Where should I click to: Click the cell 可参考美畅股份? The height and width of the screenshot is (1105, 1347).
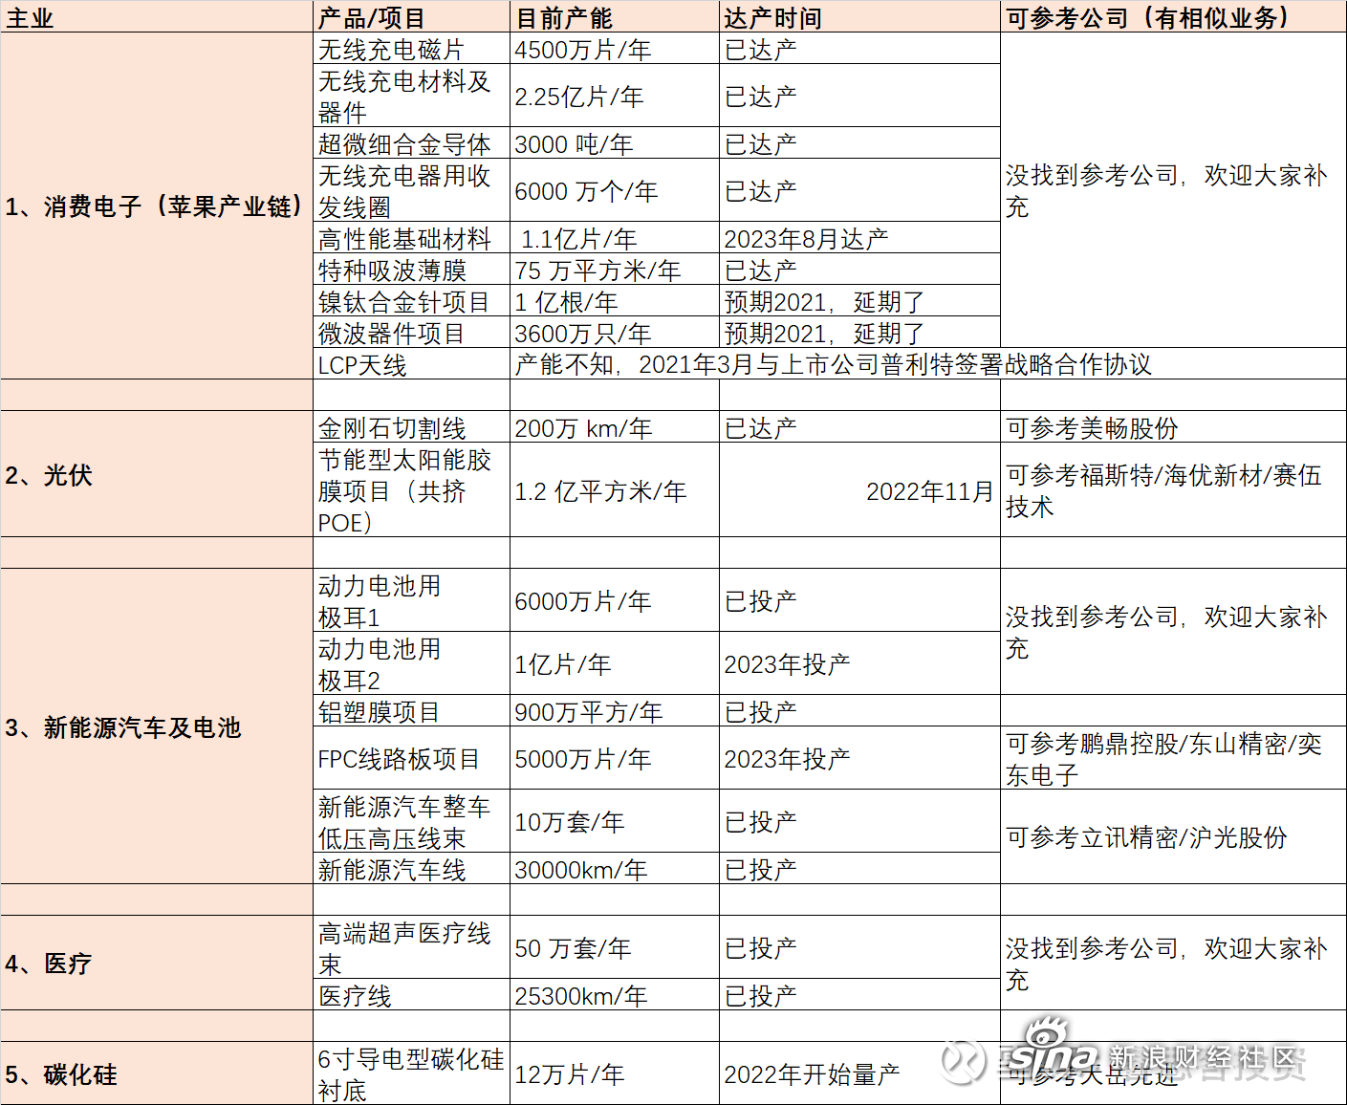tap(1173, 427)
